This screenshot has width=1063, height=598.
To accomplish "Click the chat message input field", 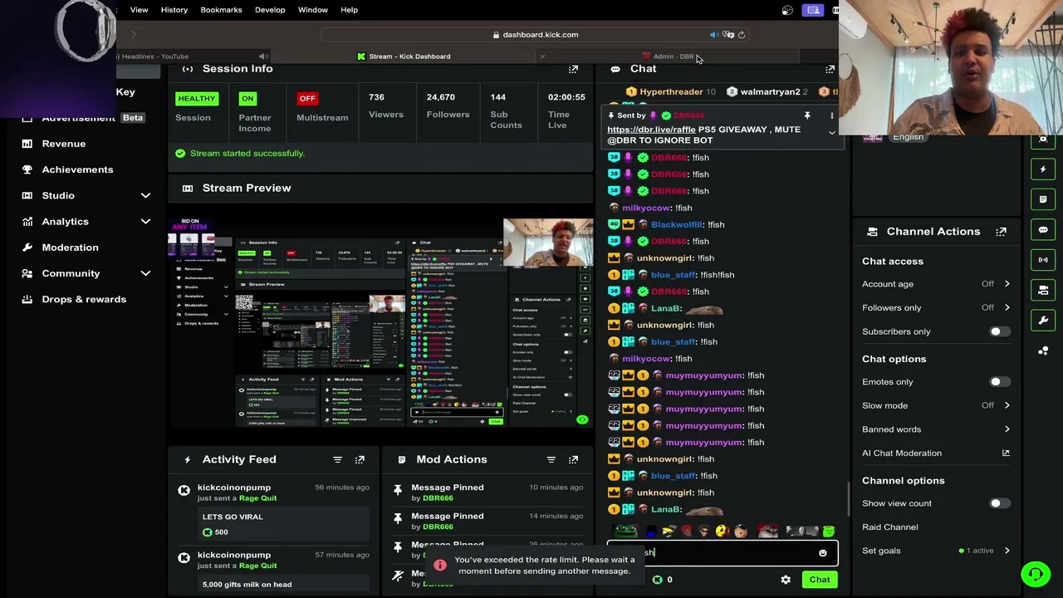I will pyautogui.click(x=722, y=553).
